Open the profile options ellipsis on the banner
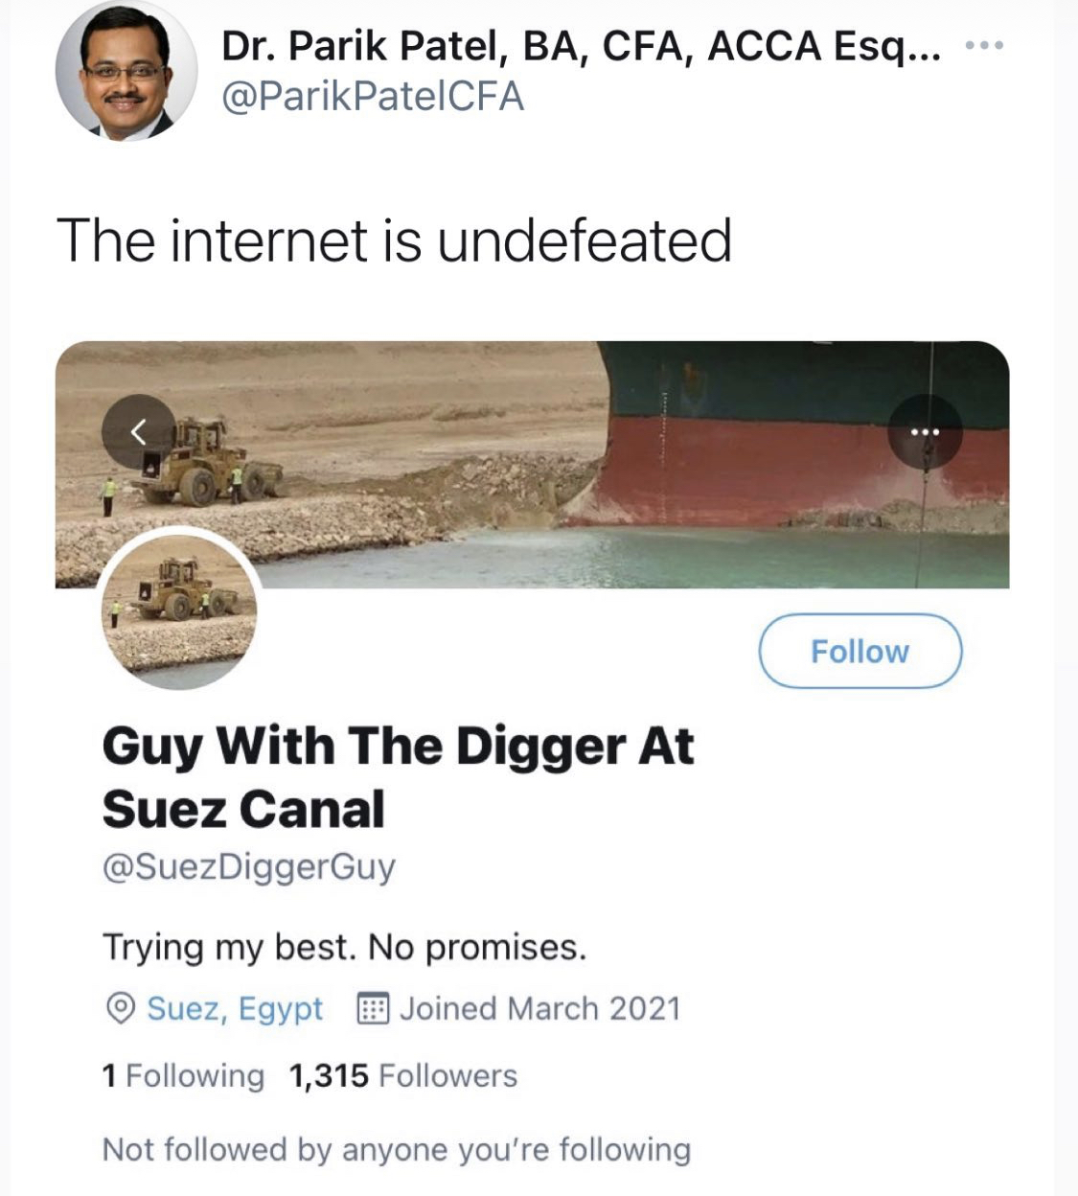 (x=925, y=432)
